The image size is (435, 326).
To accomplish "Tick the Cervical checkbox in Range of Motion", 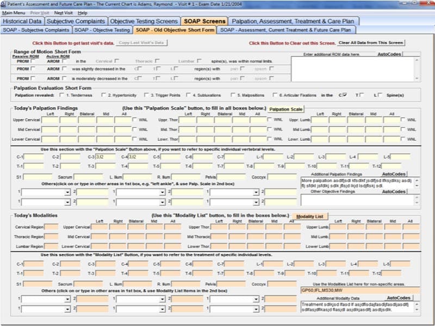I will click(x=117, y=61).
